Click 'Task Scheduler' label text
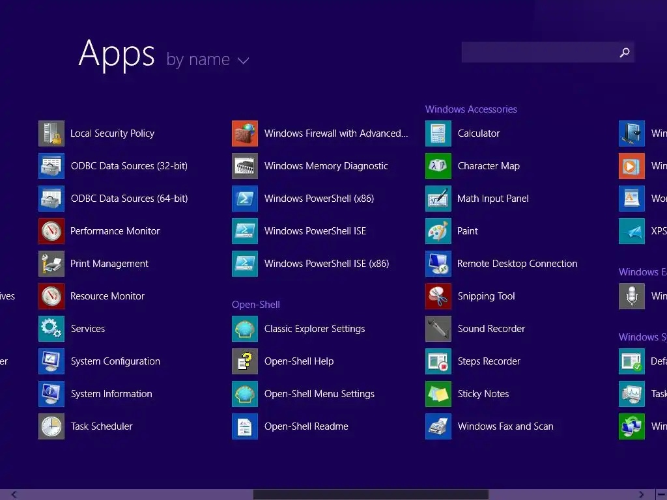Viewport: 667px width, 500px height. click(x=102, y=426)
